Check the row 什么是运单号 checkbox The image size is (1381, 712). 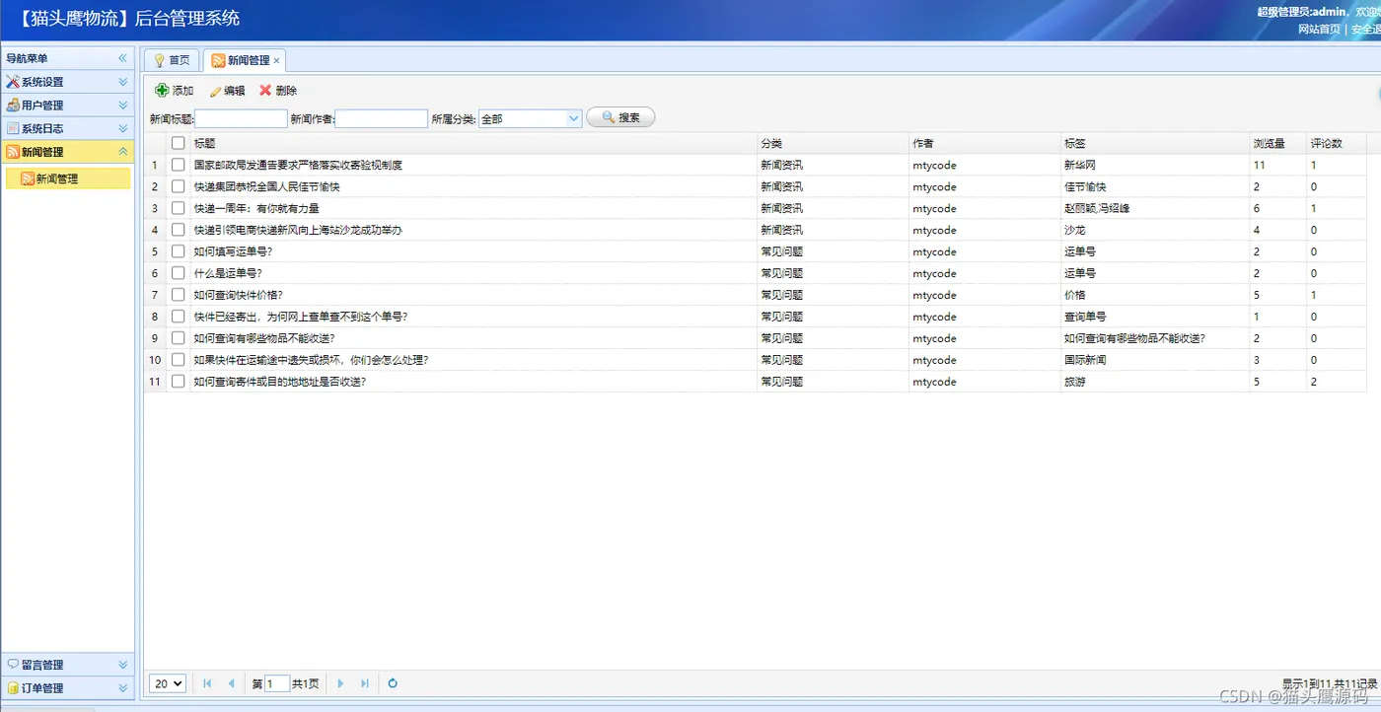(x=179, y=273)
